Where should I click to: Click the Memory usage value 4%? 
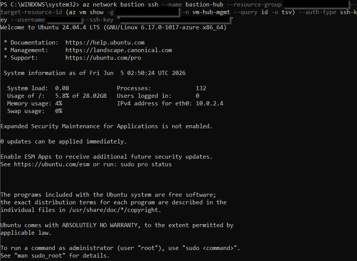pyautogui.click(x=59, y=103)
